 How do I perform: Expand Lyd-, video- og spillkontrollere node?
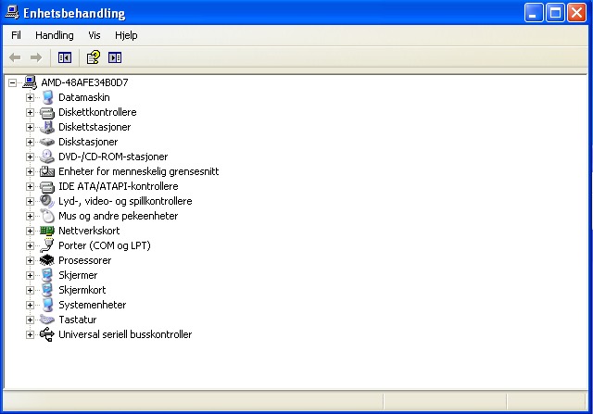tap(30, 201)
